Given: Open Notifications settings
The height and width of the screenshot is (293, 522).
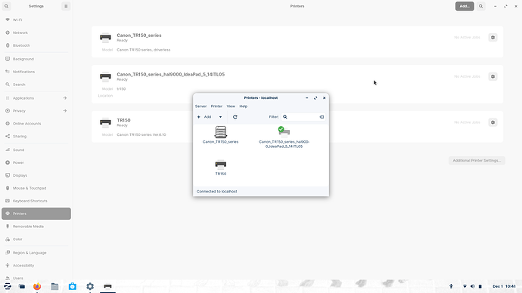Looking at the screenshot, I should [36, 72].
